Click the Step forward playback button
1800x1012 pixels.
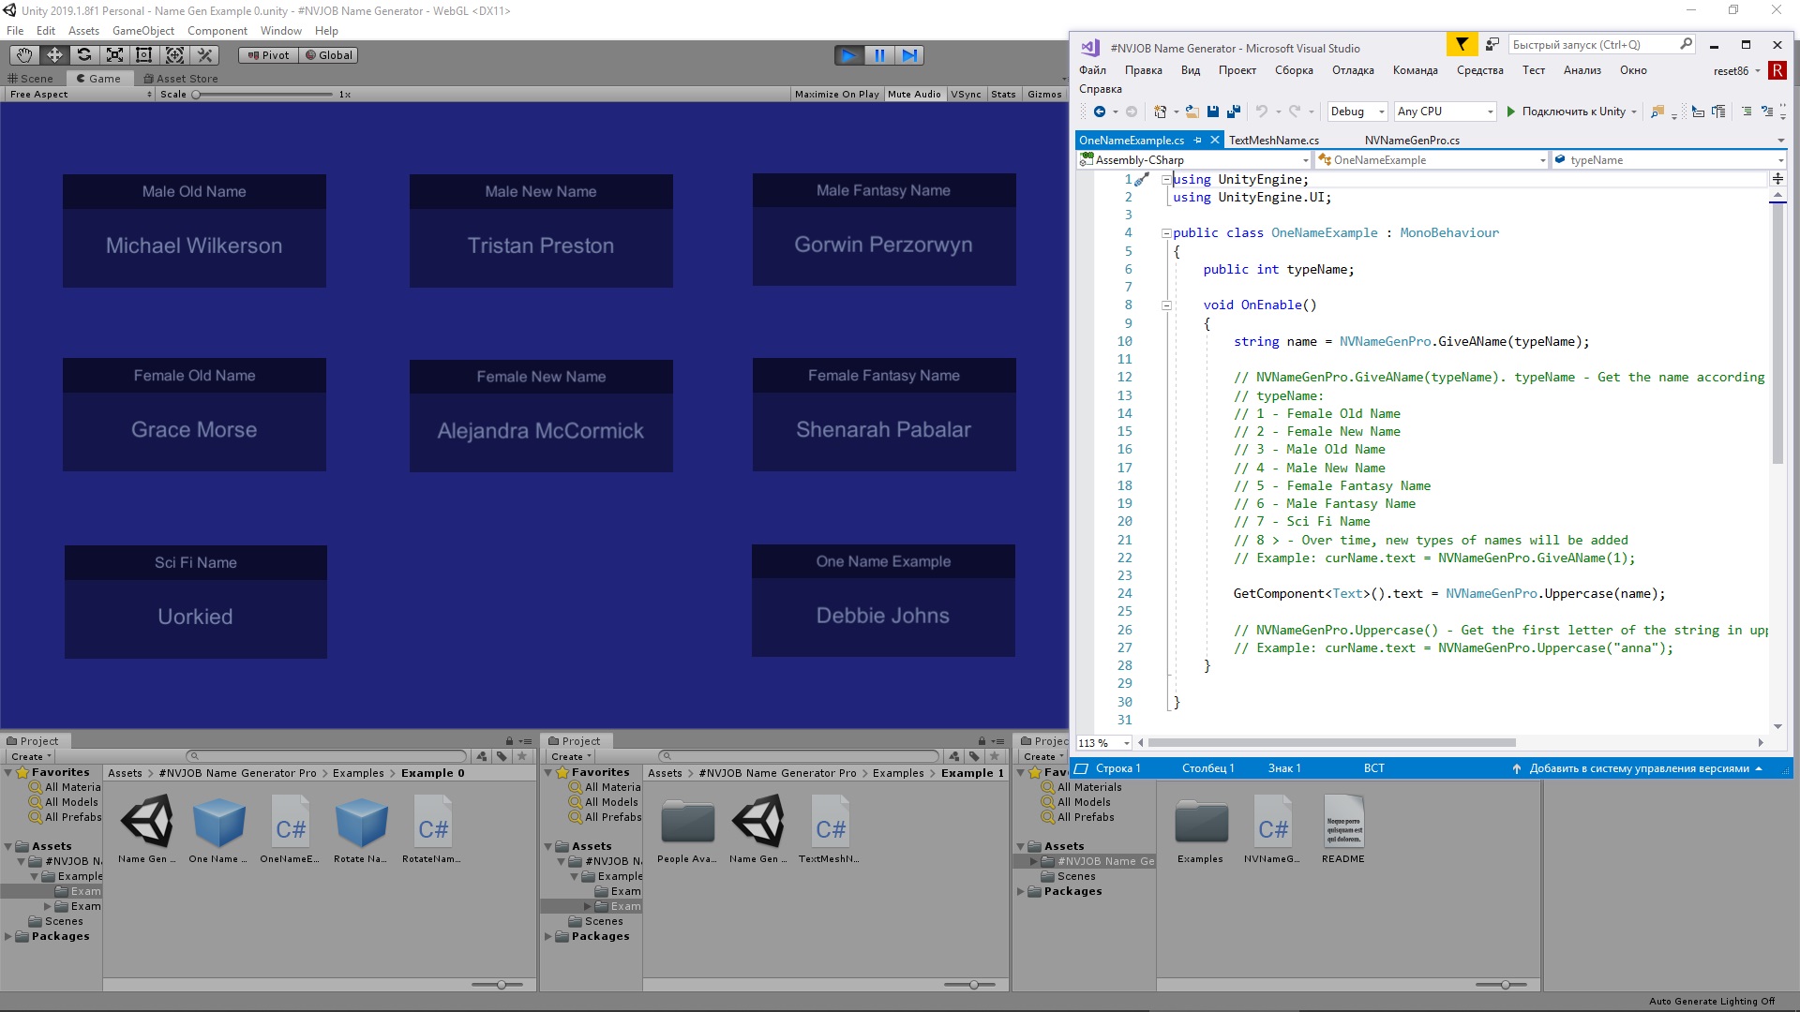910,54
